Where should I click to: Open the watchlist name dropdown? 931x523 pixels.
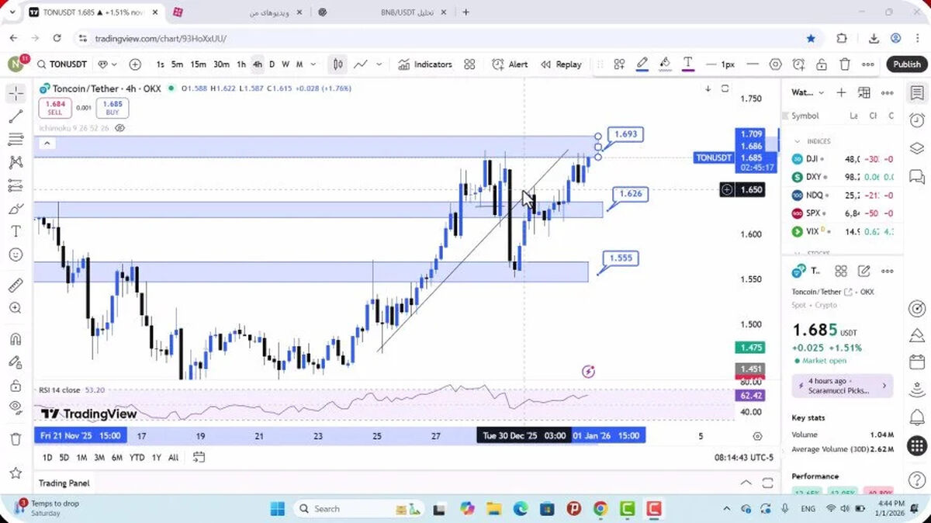[808, 92]
